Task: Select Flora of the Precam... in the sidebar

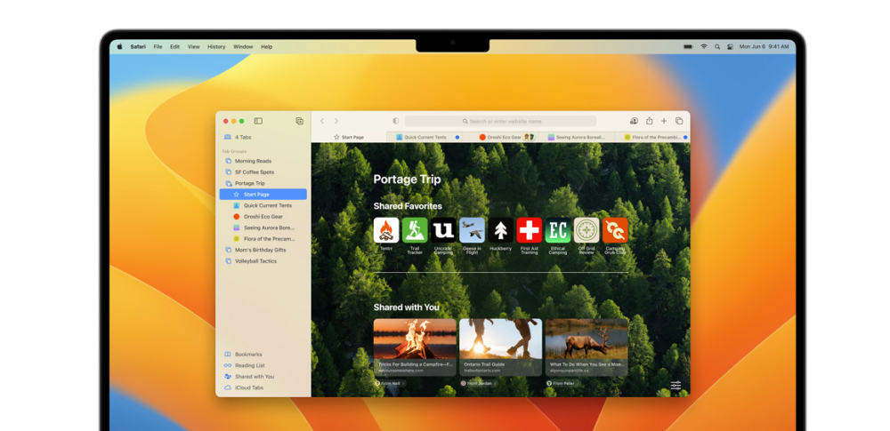Action: tap(263, 239)
